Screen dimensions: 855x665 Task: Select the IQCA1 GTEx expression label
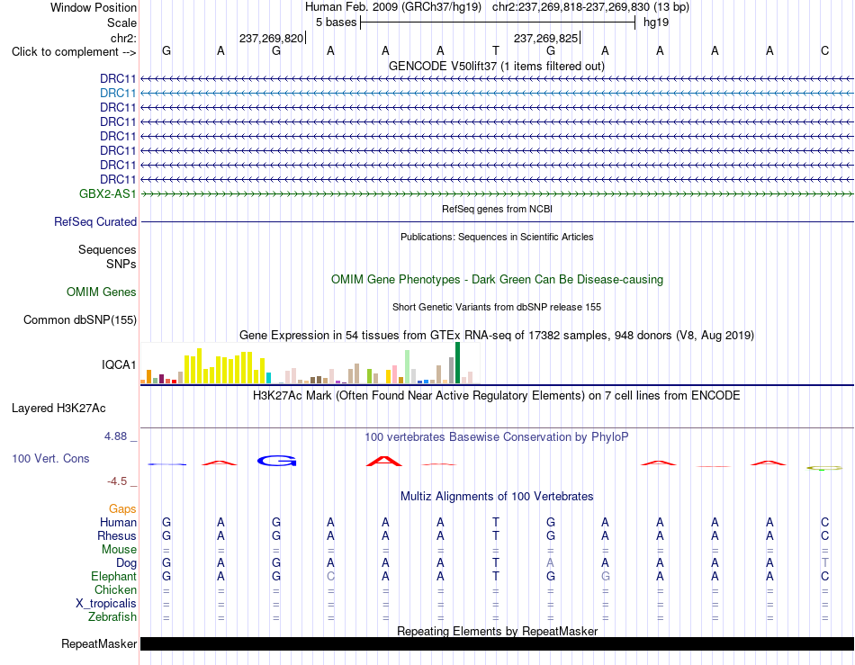click(x=119, y=364)
